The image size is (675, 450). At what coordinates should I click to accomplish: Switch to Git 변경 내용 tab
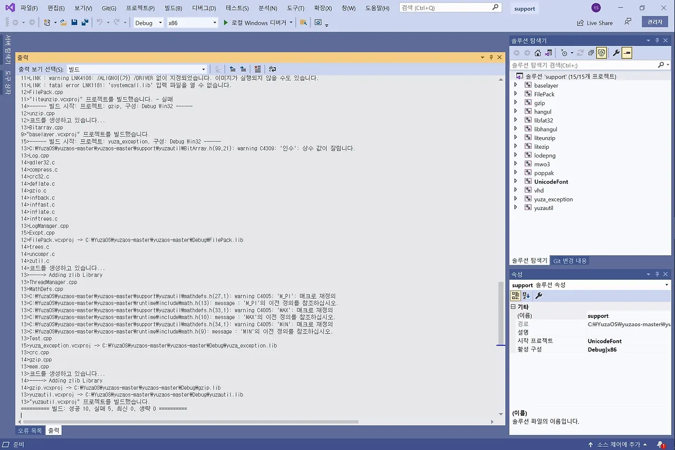click(570, 261)
